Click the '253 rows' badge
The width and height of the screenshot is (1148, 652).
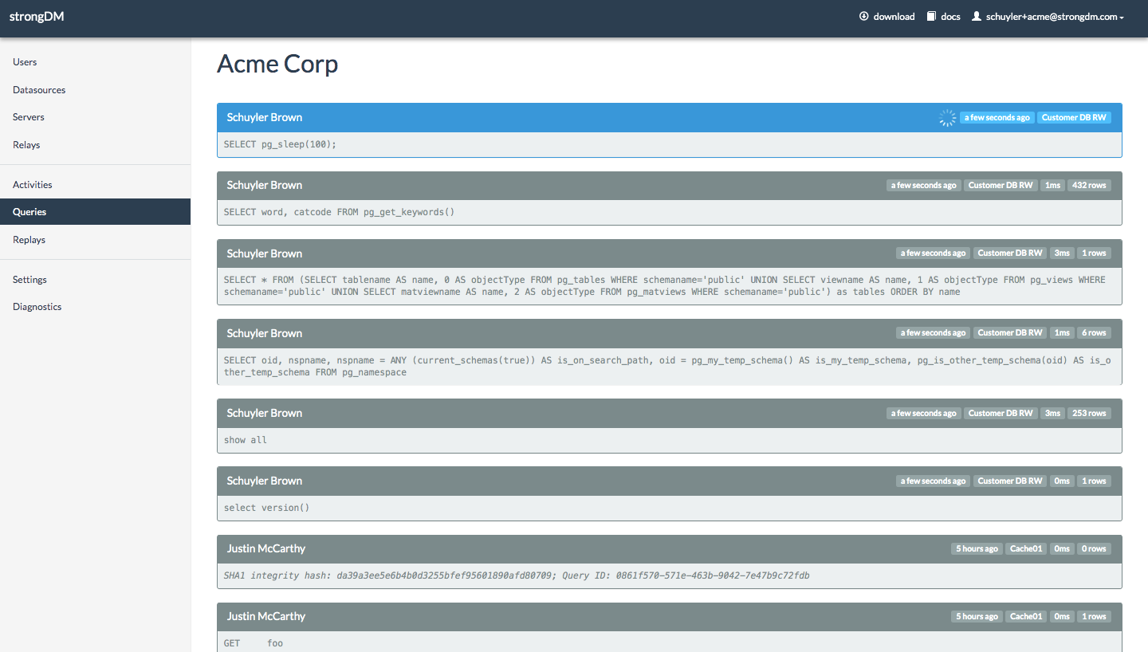1089,413
